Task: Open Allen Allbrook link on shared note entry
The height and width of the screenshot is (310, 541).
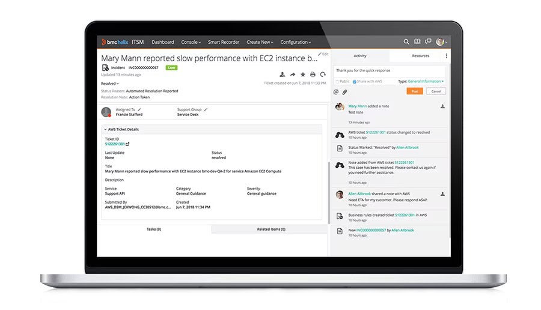Action: [359, 194]
